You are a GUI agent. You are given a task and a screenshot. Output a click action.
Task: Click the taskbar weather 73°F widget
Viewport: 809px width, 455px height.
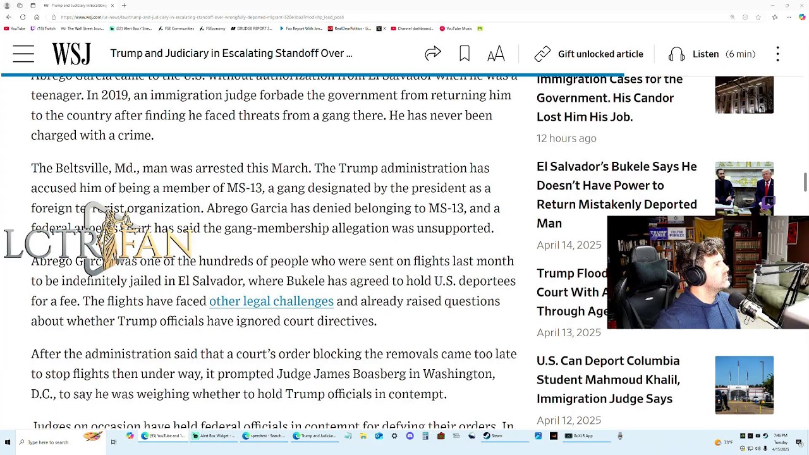point(722,442)
